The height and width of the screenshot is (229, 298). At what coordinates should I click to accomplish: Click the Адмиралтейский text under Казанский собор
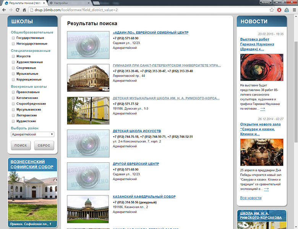point(125,212)
